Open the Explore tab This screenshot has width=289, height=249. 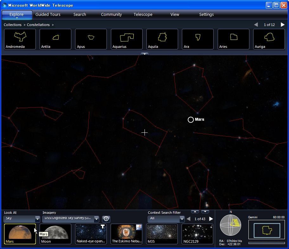[16, 15]
